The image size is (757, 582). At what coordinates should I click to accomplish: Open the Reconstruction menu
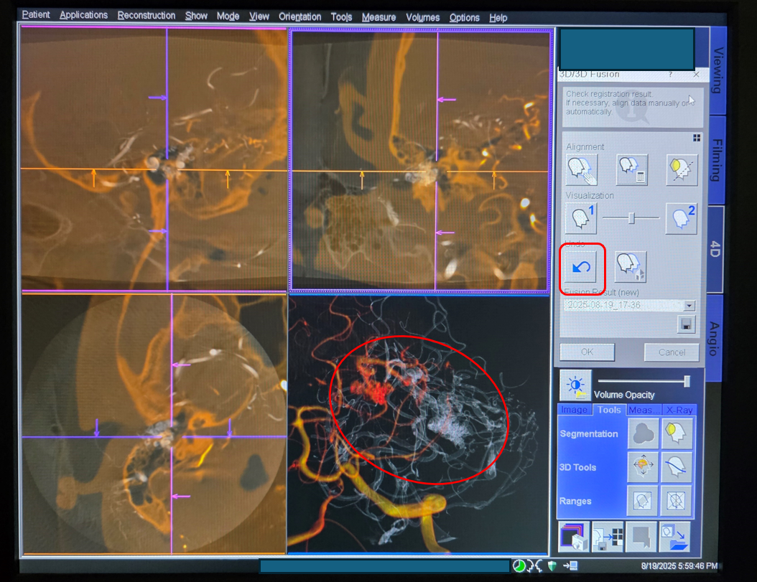coord(146,16)
